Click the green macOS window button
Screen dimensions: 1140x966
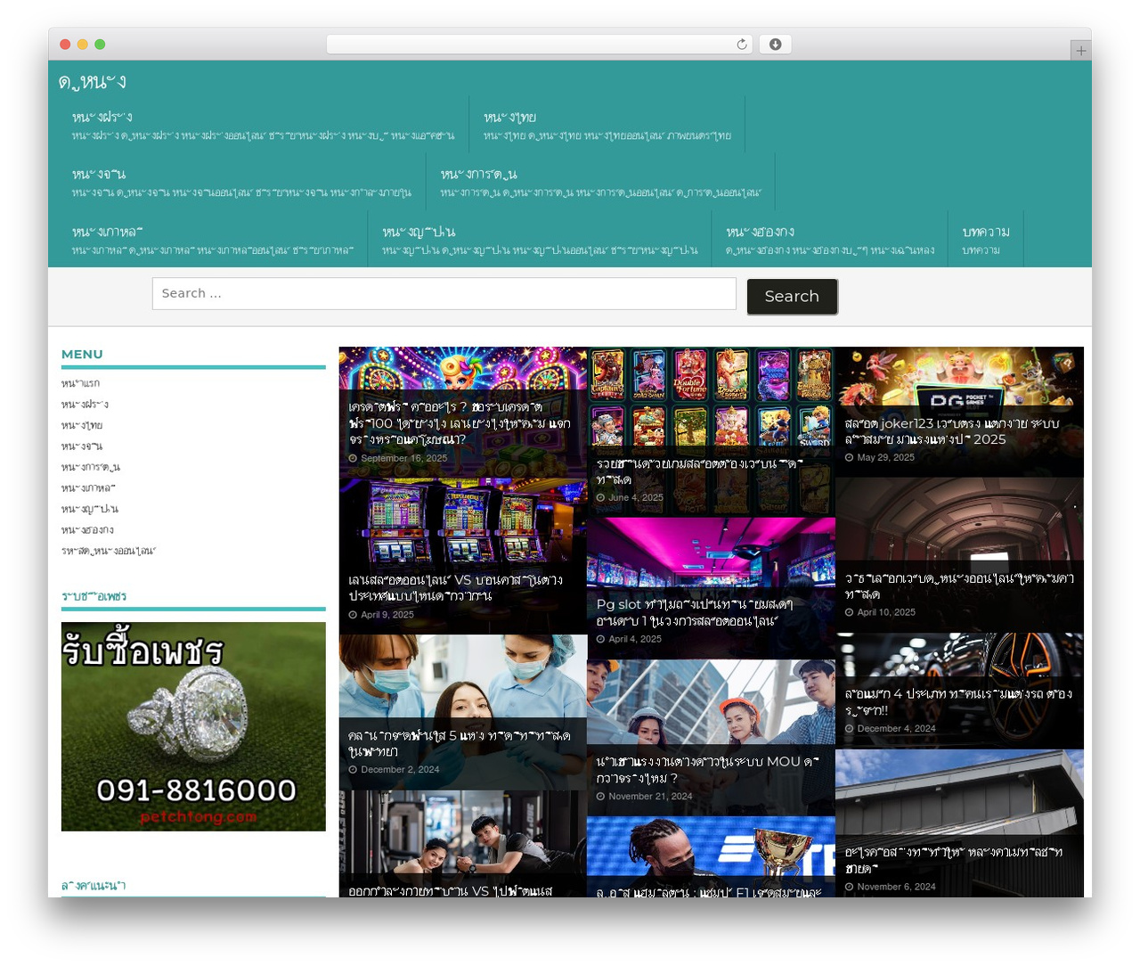coord(100,45)
